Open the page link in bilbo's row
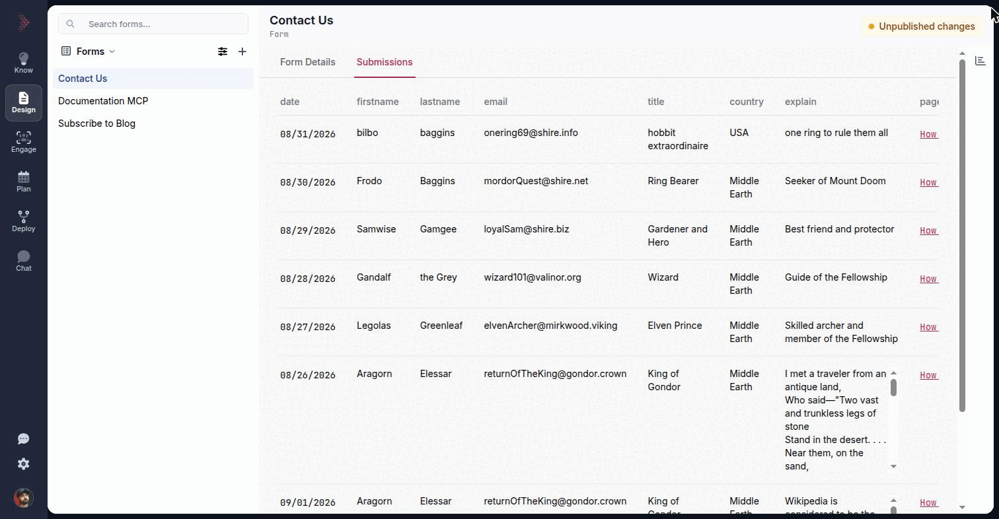This screenshot has width=999, height=519. 929,134
